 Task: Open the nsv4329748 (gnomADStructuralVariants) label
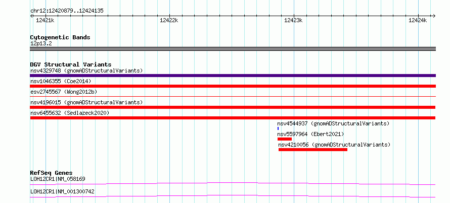point(86,71)
